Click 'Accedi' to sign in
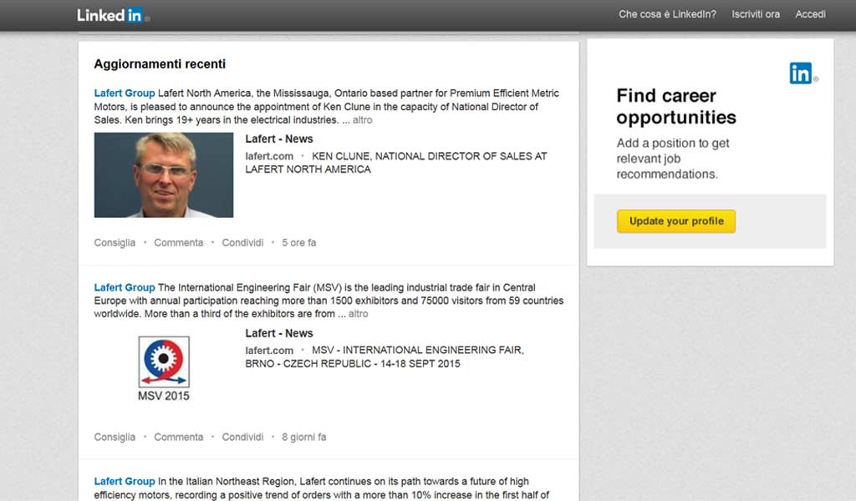 [810, 14]
